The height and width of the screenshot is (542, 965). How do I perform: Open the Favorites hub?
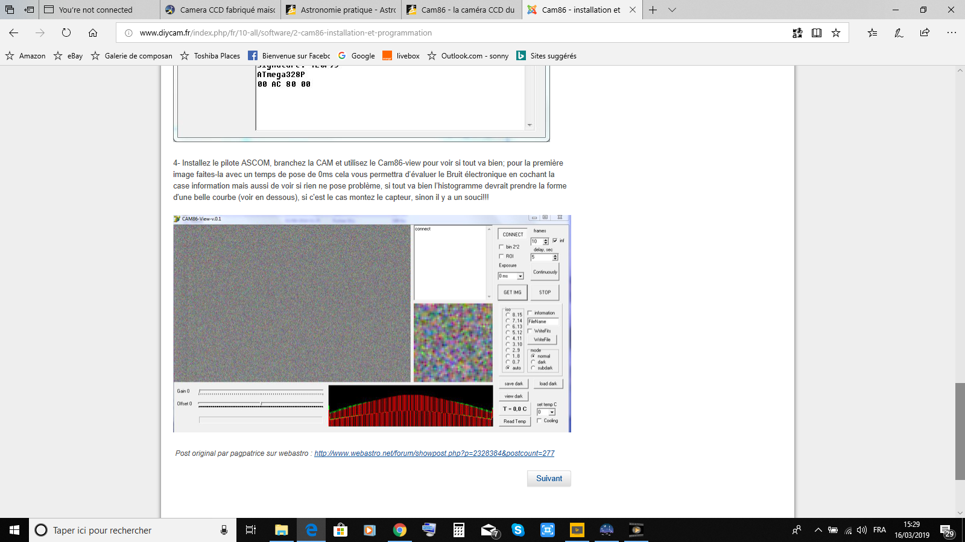872,33
